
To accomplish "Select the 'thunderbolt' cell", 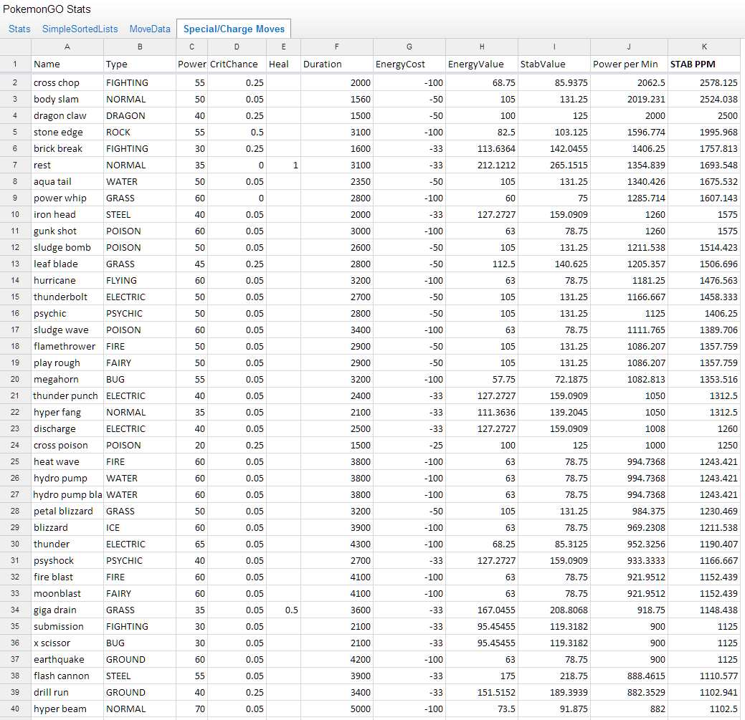I will pos(67,297).
